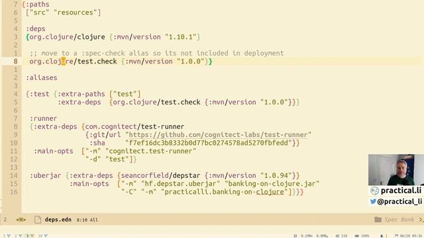
Task: Click "cognitect.test-runner" in main-opts
Action: click(x=150, y=151)
